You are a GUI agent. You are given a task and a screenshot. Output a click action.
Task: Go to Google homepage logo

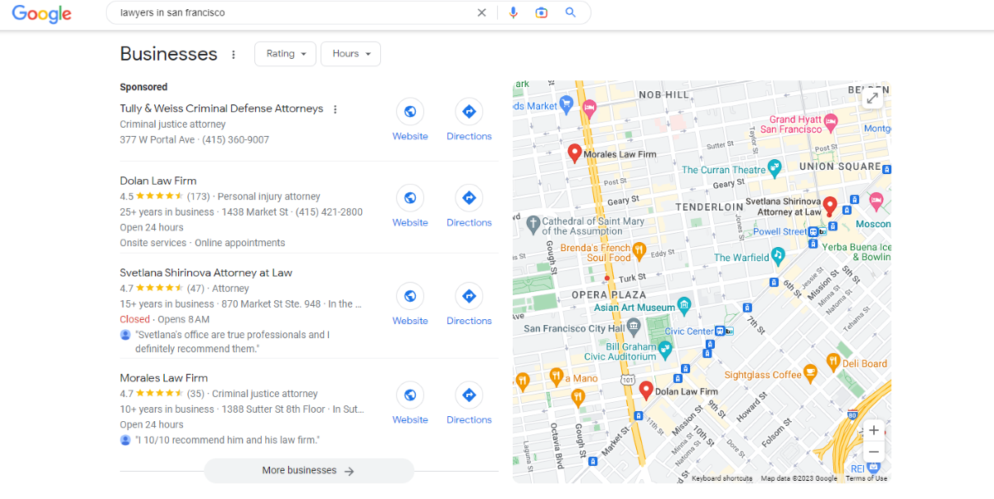tap(41, 14)
